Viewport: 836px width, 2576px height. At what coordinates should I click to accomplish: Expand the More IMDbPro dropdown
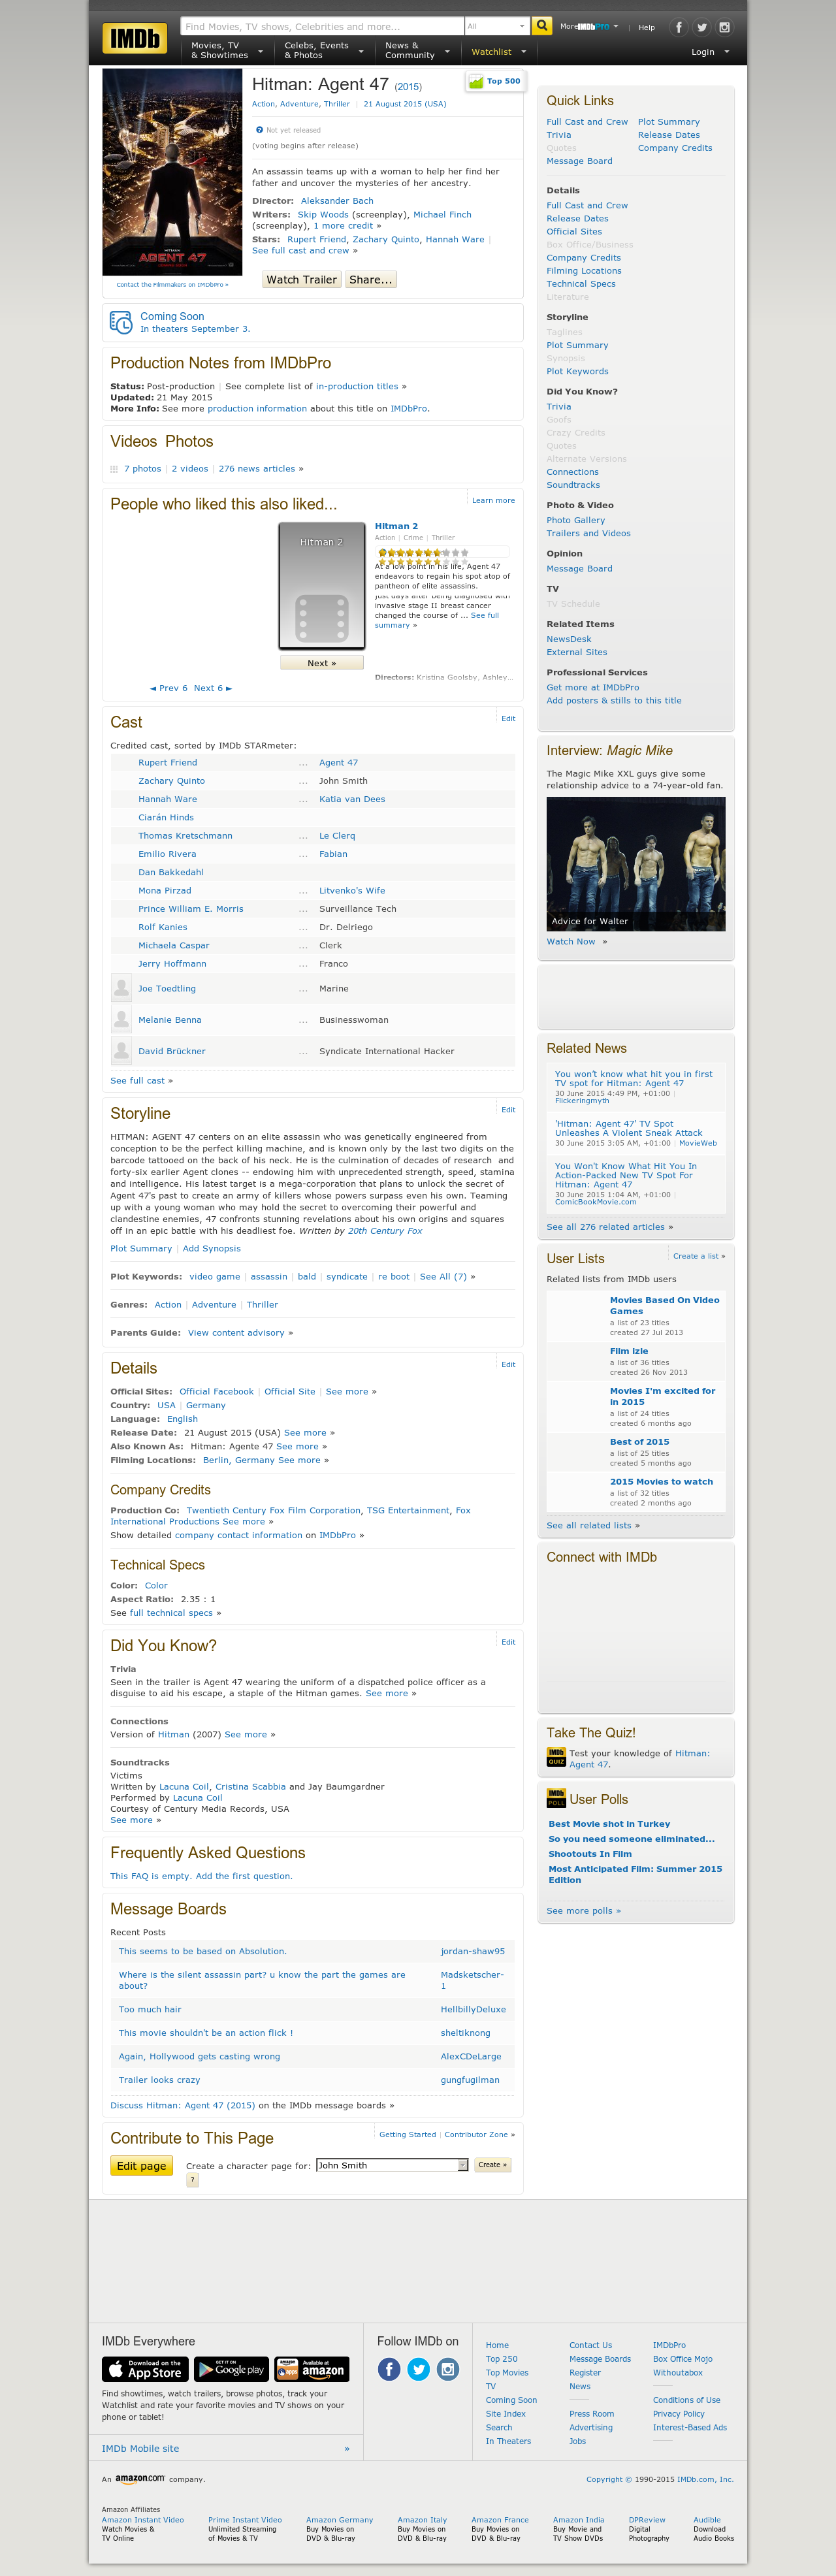(589, 27)
